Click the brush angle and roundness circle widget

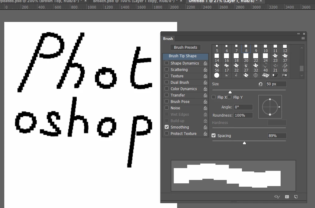pos(270,107)
